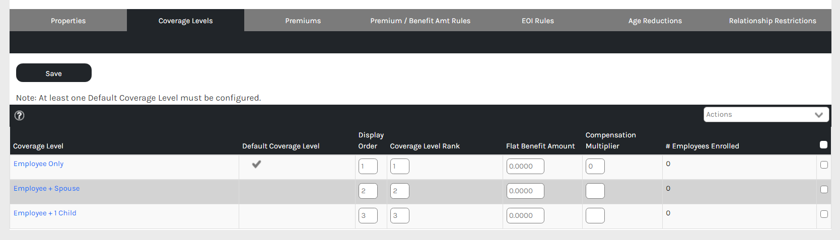Select the EOI Rules tab
Viewport: 840px width, 240px height.
[537, 21]
